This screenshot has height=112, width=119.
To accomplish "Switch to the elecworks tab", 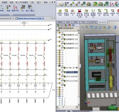I will [x=102, y=22].
